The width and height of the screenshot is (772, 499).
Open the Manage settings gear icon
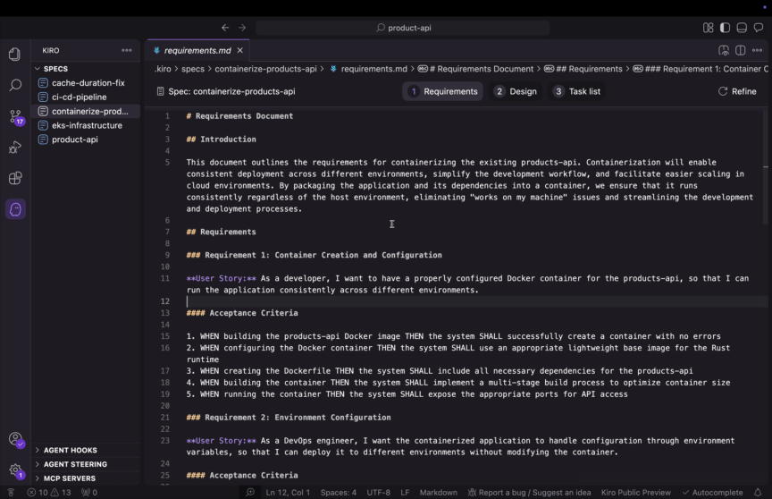coord(16,470)
